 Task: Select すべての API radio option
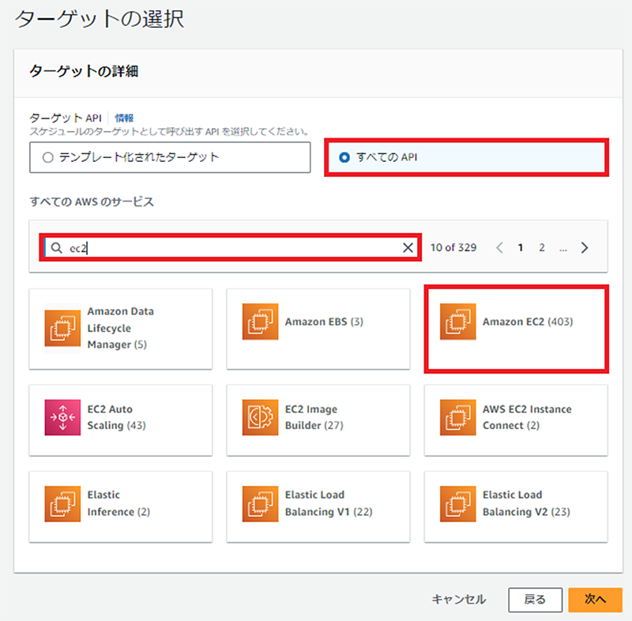[344, 157]
